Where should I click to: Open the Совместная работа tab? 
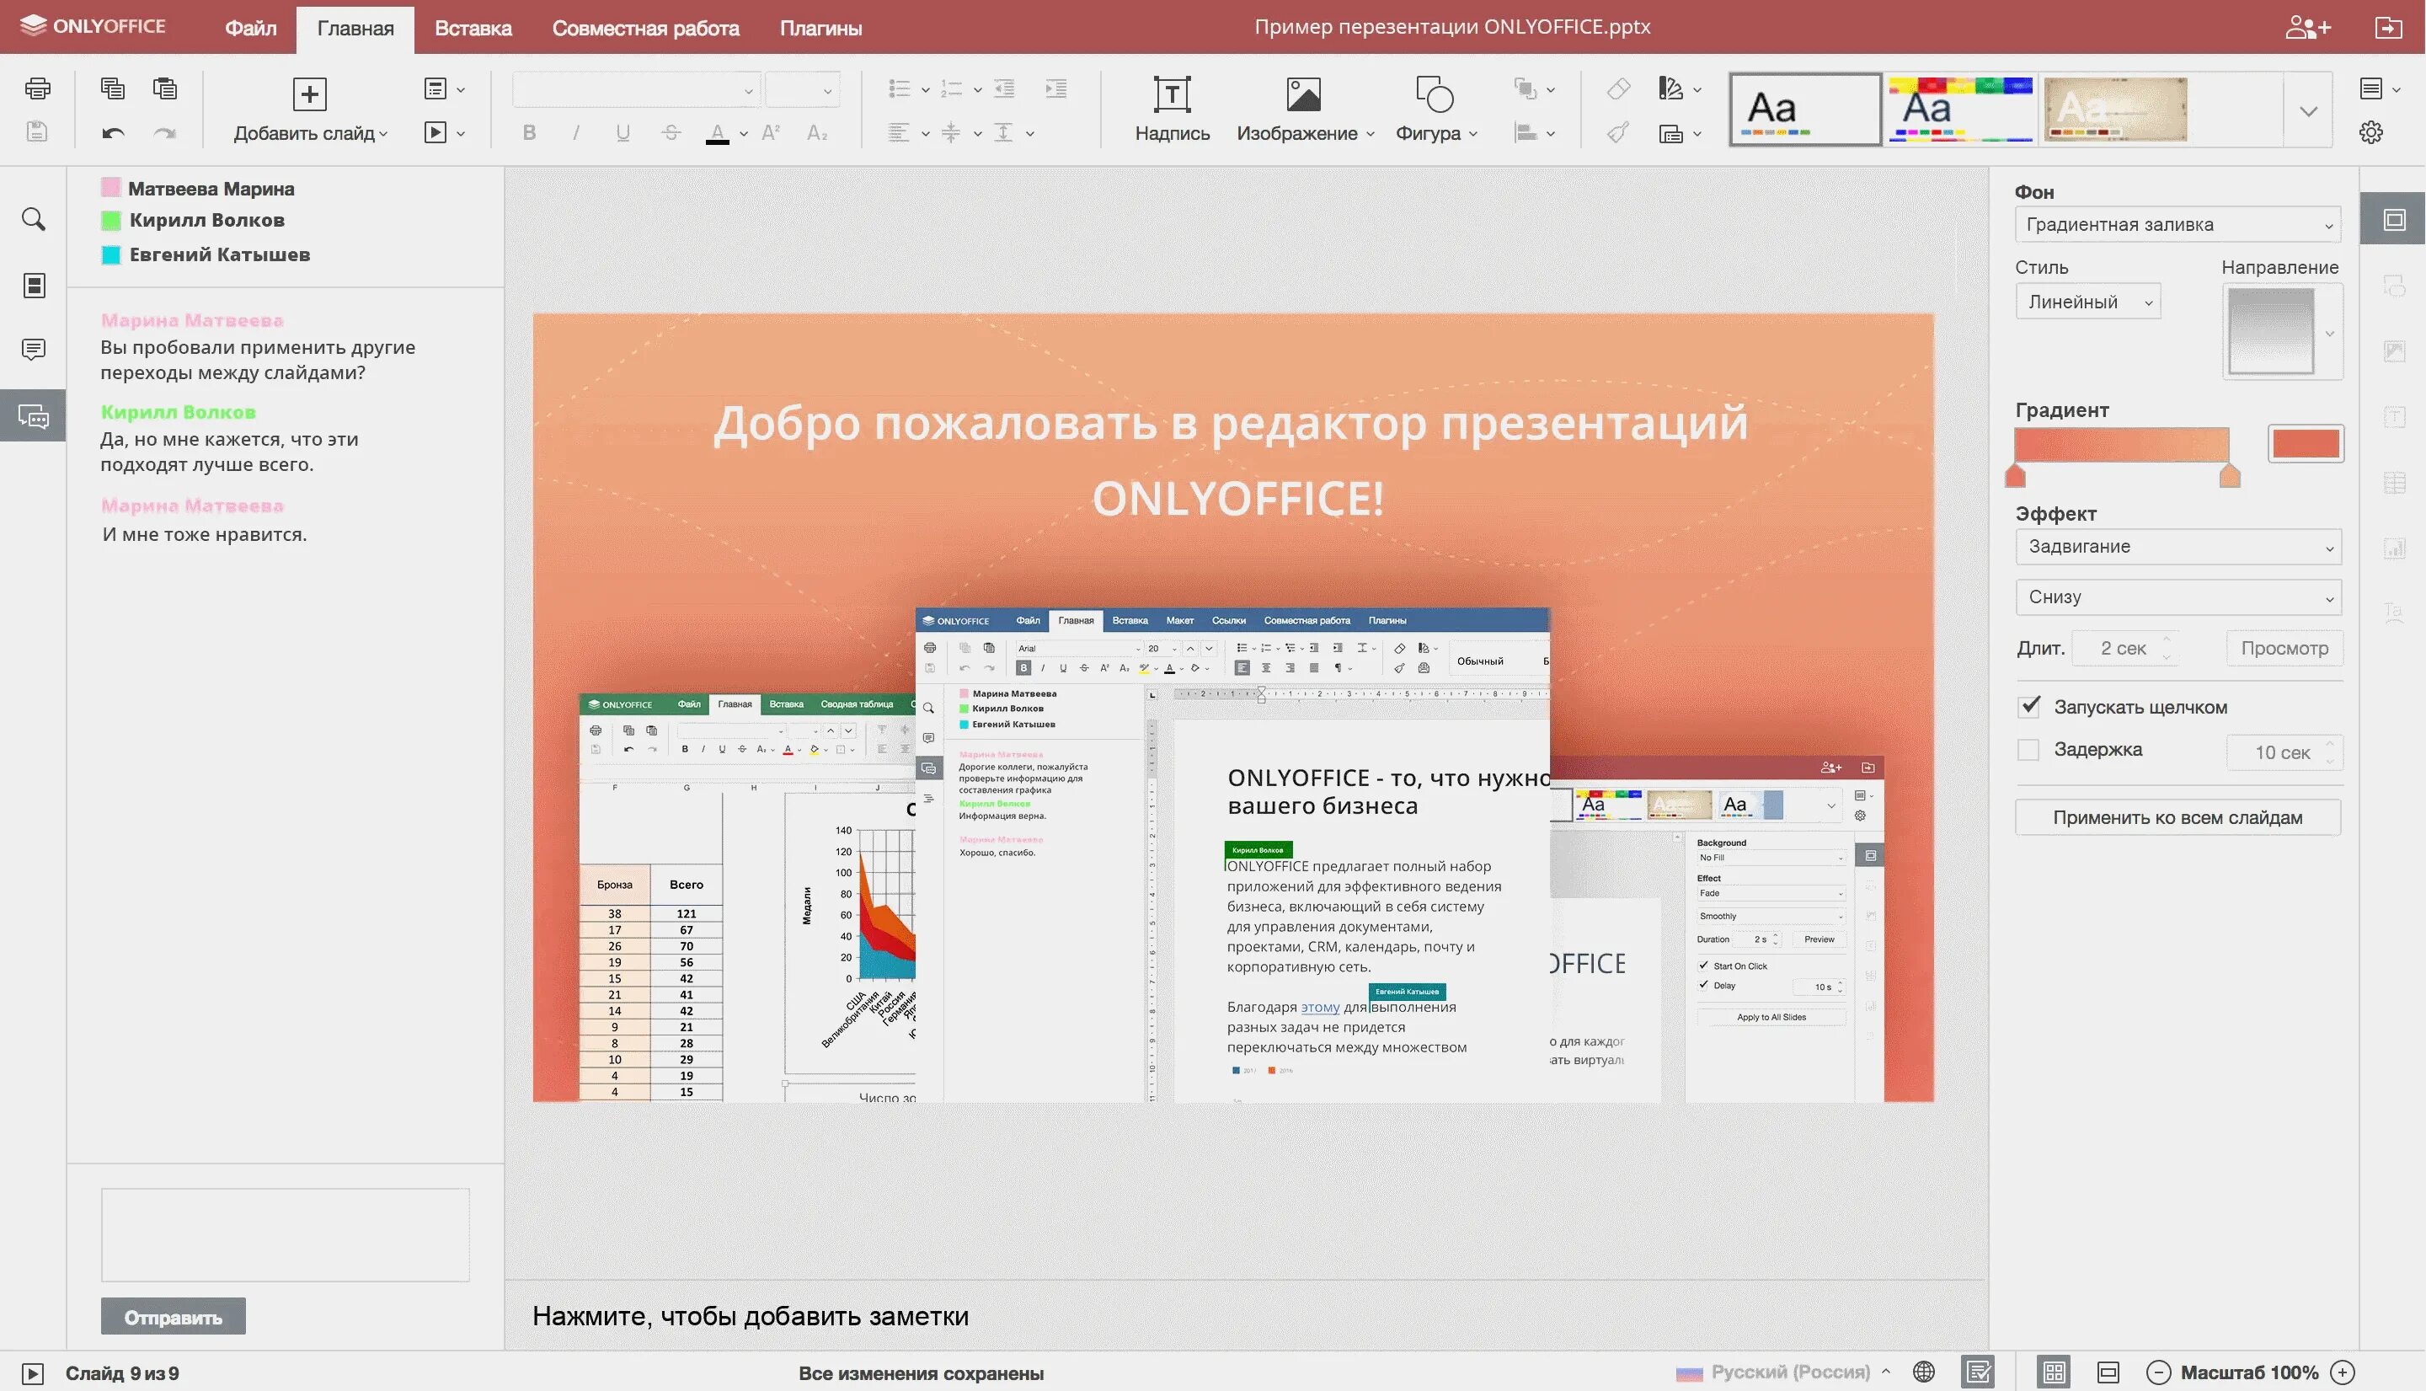click(645, 29)
